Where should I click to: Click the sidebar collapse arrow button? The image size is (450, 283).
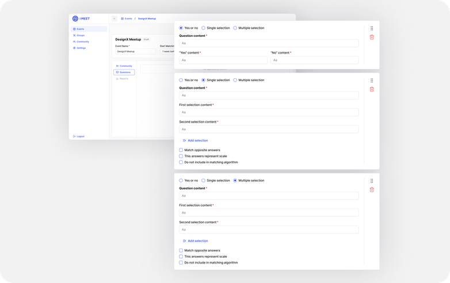[114, 18]
